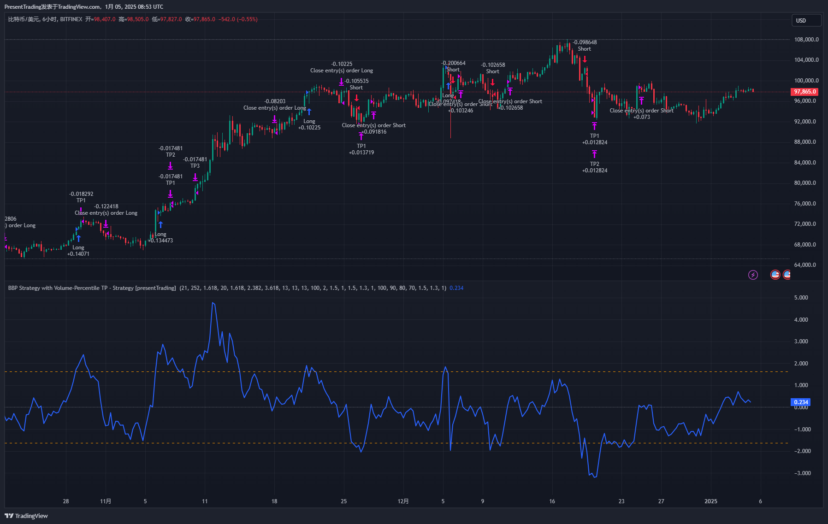
Task: Click the 23 date axis label
Action: pos(621,501)
